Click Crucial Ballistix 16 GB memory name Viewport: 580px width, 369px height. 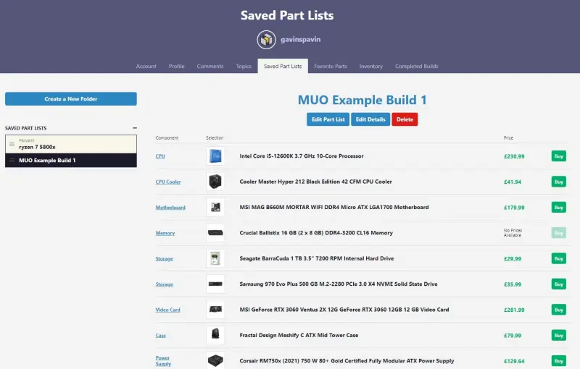click(x=316, y=233)
